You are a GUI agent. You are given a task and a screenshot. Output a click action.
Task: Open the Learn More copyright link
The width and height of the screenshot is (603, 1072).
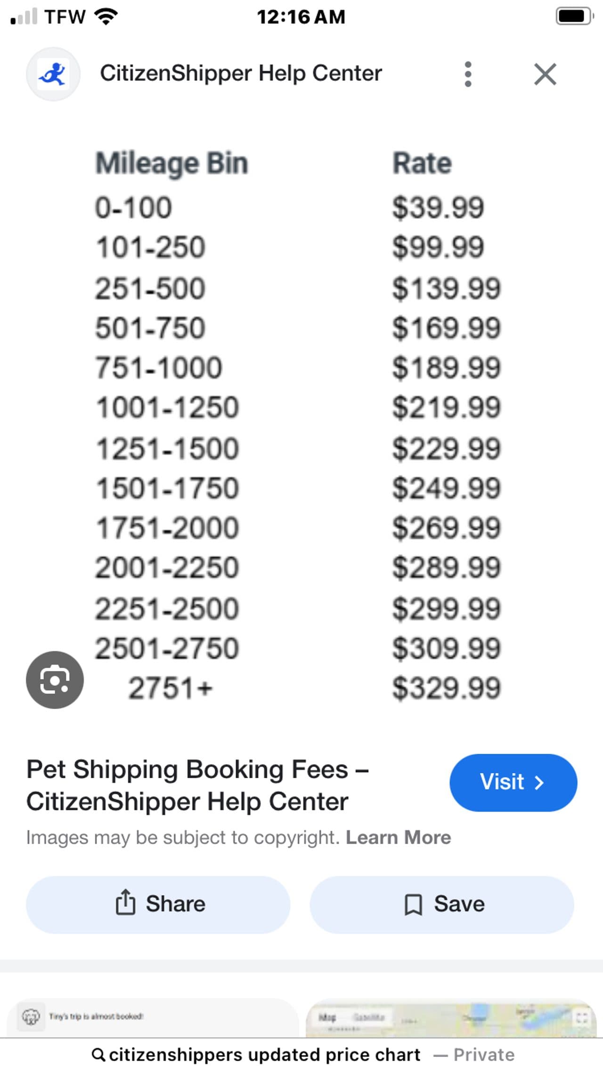coord(398,838)
